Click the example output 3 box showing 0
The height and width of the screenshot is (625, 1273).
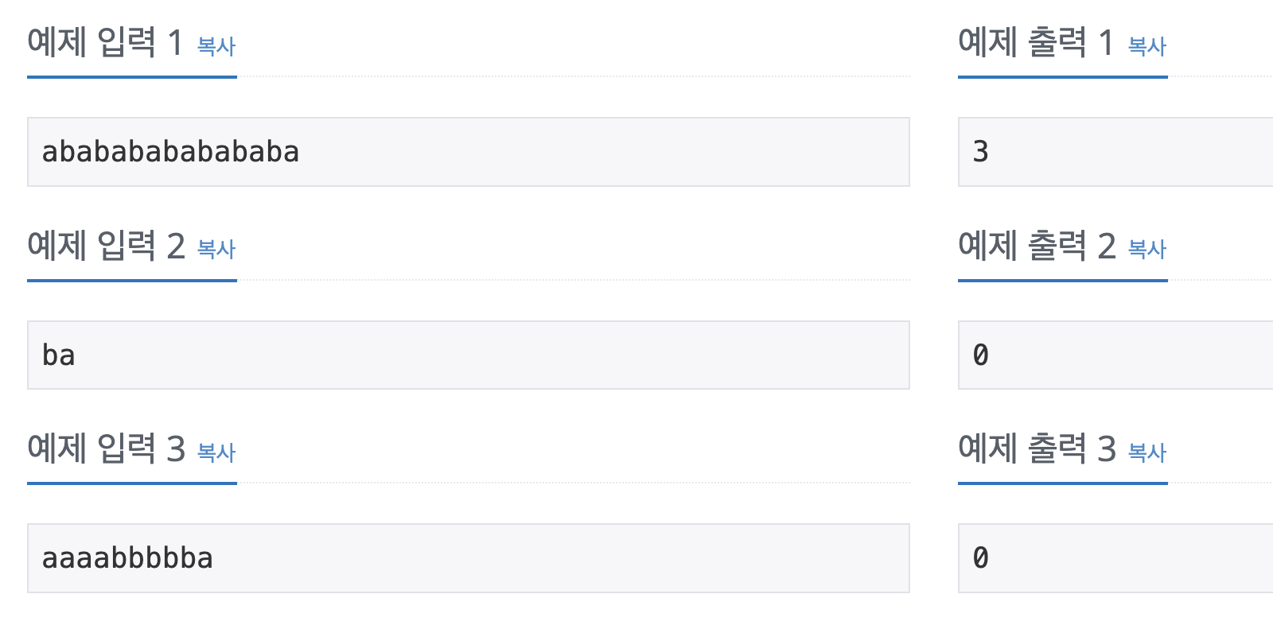point(1115,558)
